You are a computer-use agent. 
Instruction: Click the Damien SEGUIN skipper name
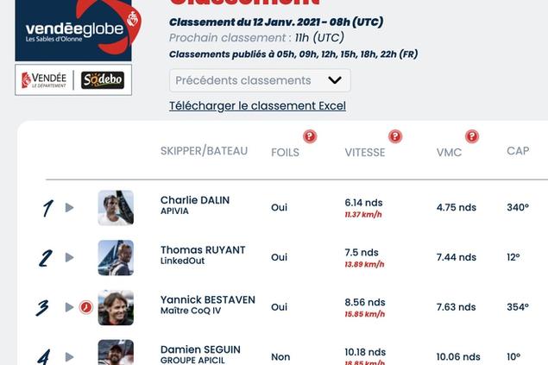[x=200, y=349]
